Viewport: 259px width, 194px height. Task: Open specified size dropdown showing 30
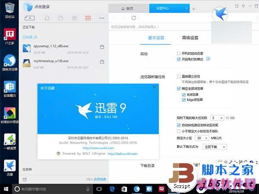click(202, 138)
